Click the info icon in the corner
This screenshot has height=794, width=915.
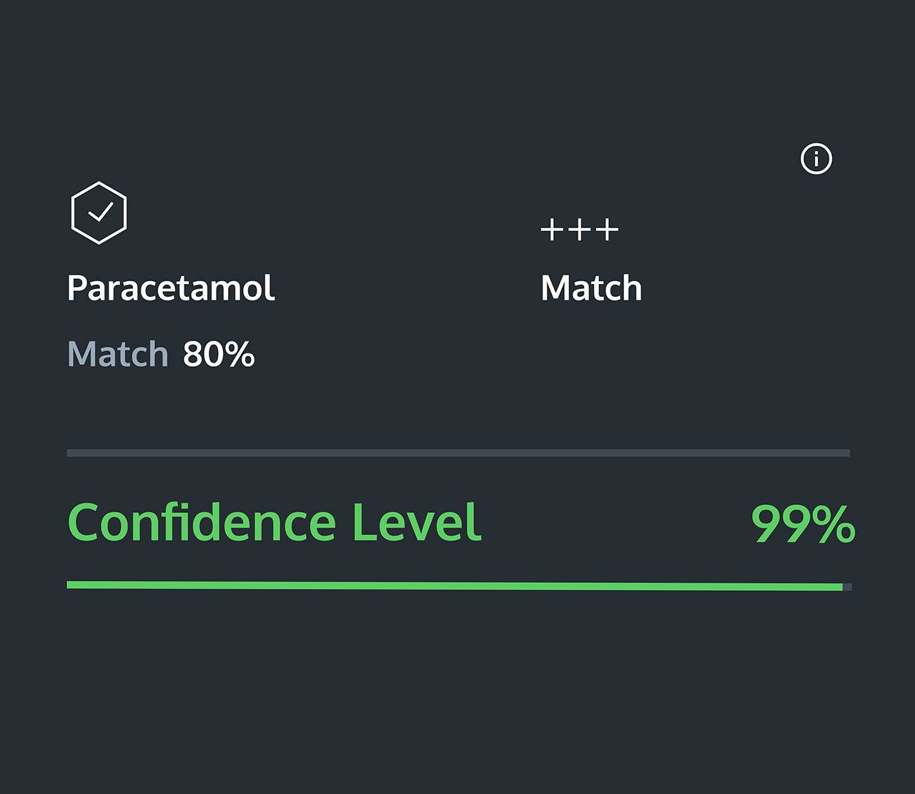click(816, 159)
